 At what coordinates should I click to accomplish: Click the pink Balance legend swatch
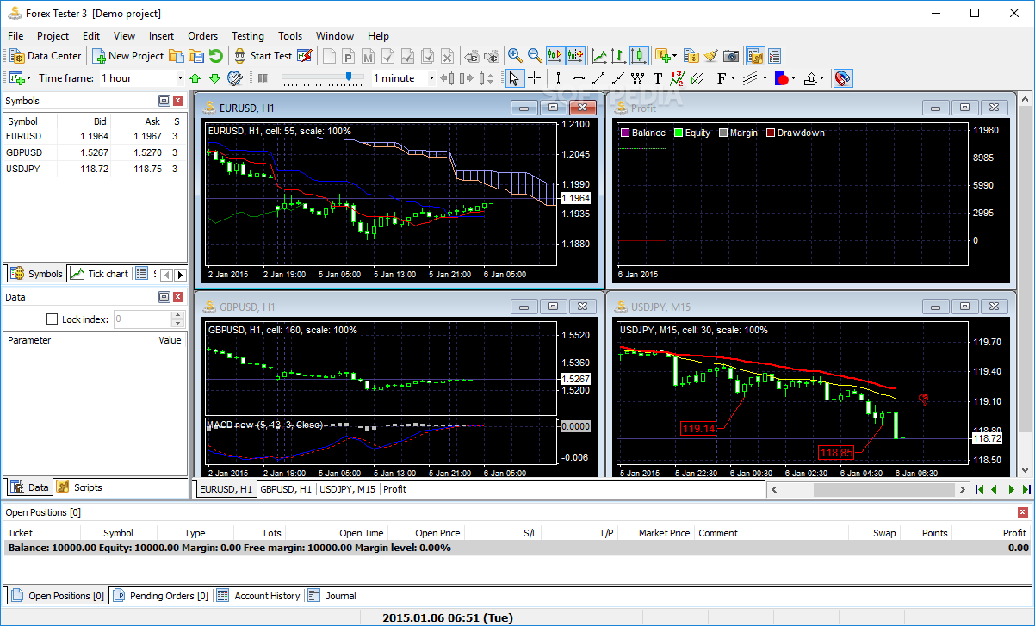coord(624,133)
